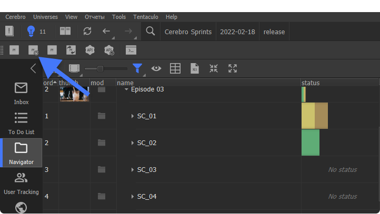Click the thumbnail size slider handle
The image size is (380, 214).
point(100,69)
